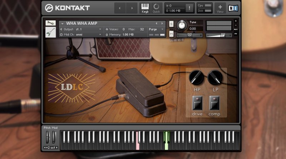Shift keyboard octave up arrow
This screenshot has width=286, height=159.
(x=57, y=148)
